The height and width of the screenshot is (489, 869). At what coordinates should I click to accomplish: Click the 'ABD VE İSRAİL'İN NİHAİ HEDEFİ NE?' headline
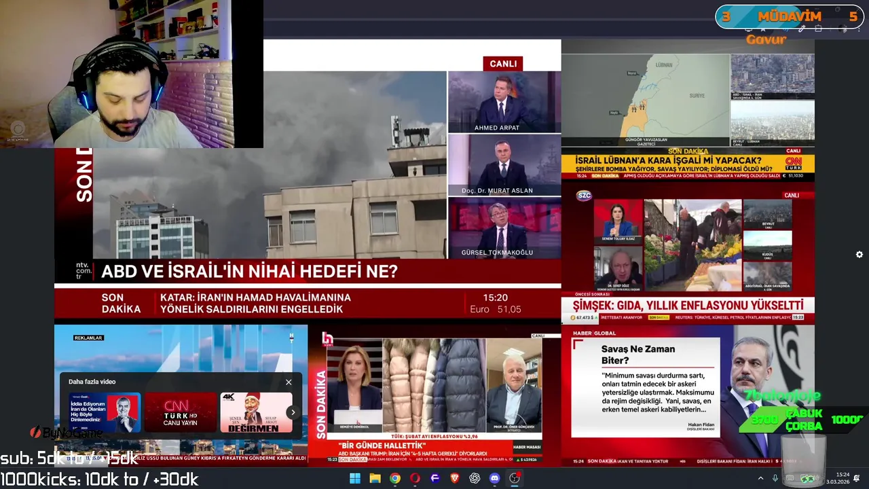point(249,272)
